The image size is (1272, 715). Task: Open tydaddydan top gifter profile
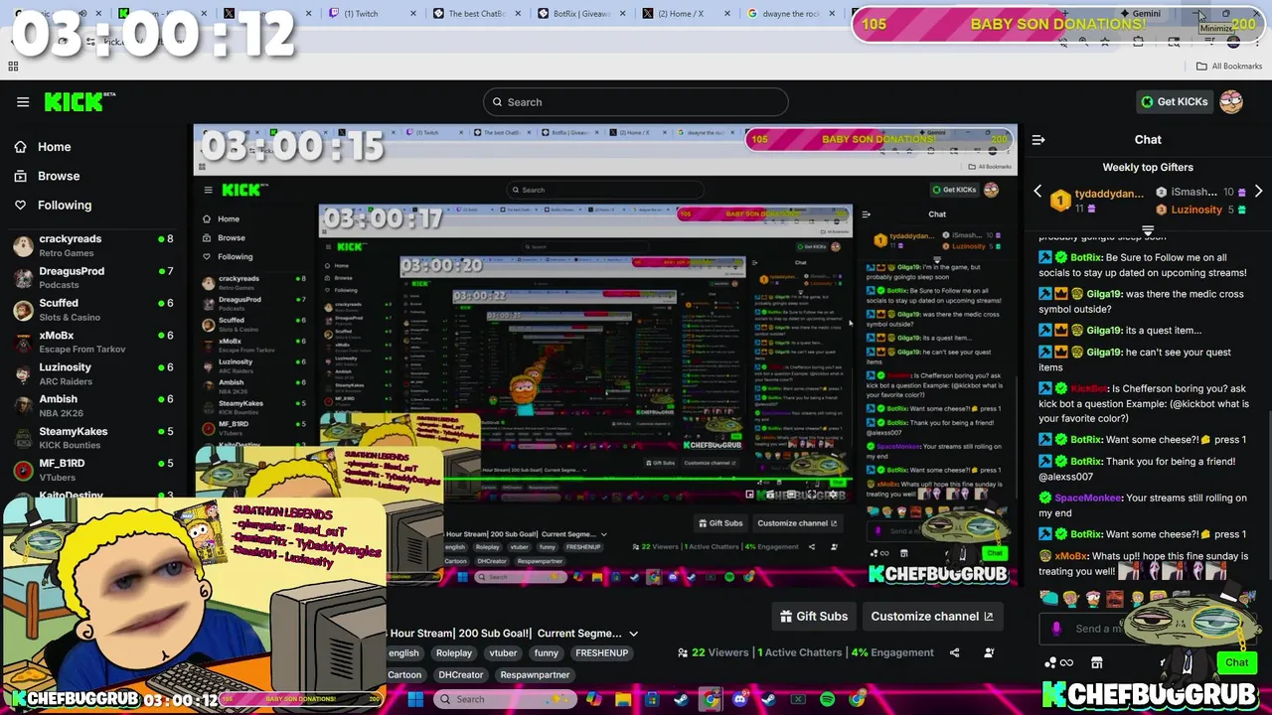pyautogui.click(x=1099, y=200)
